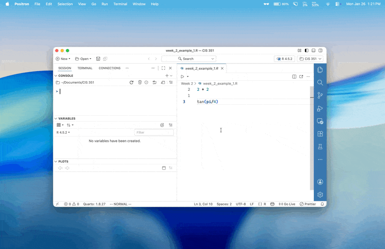This screenshot has width=385, height=249.
Task: Toggle word wrap in console toolbar
Action: click(x=154, y=82)
